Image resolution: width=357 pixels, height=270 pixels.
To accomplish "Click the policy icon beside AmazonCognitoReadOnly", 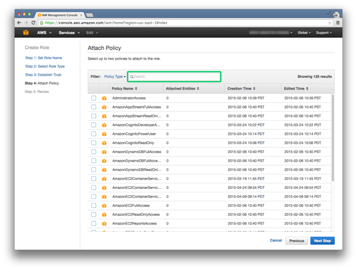I will (x=104, y=143).
